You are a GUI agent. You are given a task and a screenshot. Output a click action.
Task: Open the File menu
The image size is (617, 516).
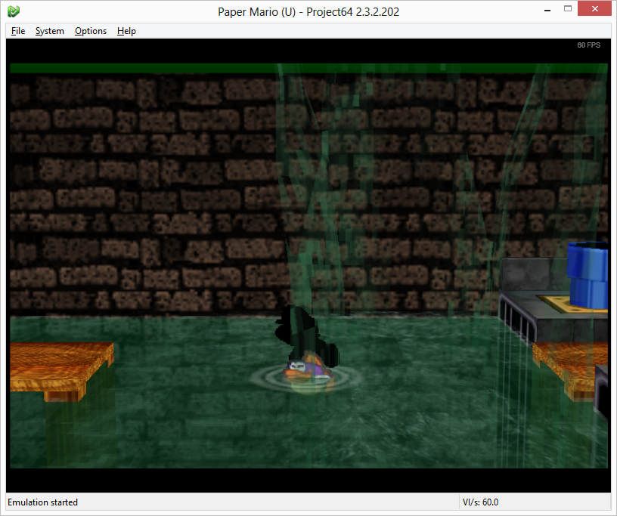[x=17, y=31]
